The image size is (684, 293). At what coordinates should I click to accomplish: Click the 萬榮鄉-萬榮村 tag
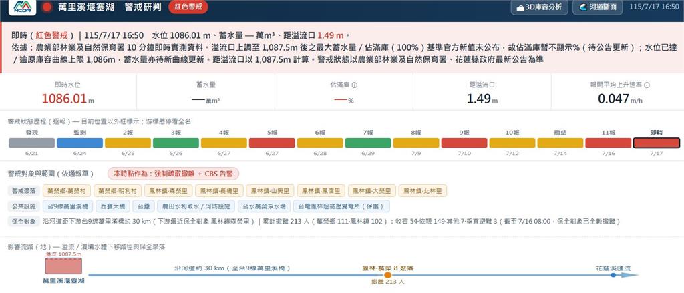point(66,190)
